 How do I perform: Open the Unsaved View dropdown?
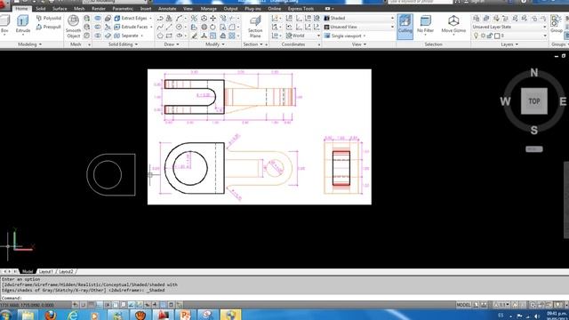tap(359, 27)
